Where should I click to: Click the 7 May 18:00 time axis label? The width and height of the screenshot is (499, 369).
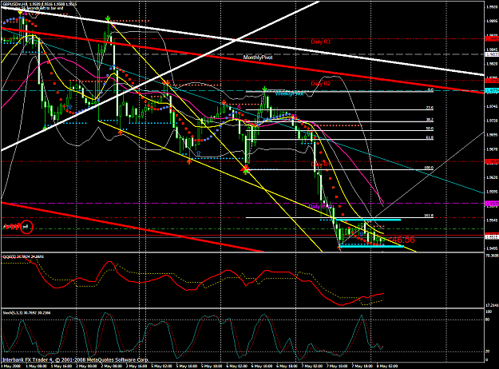[362, 366]
